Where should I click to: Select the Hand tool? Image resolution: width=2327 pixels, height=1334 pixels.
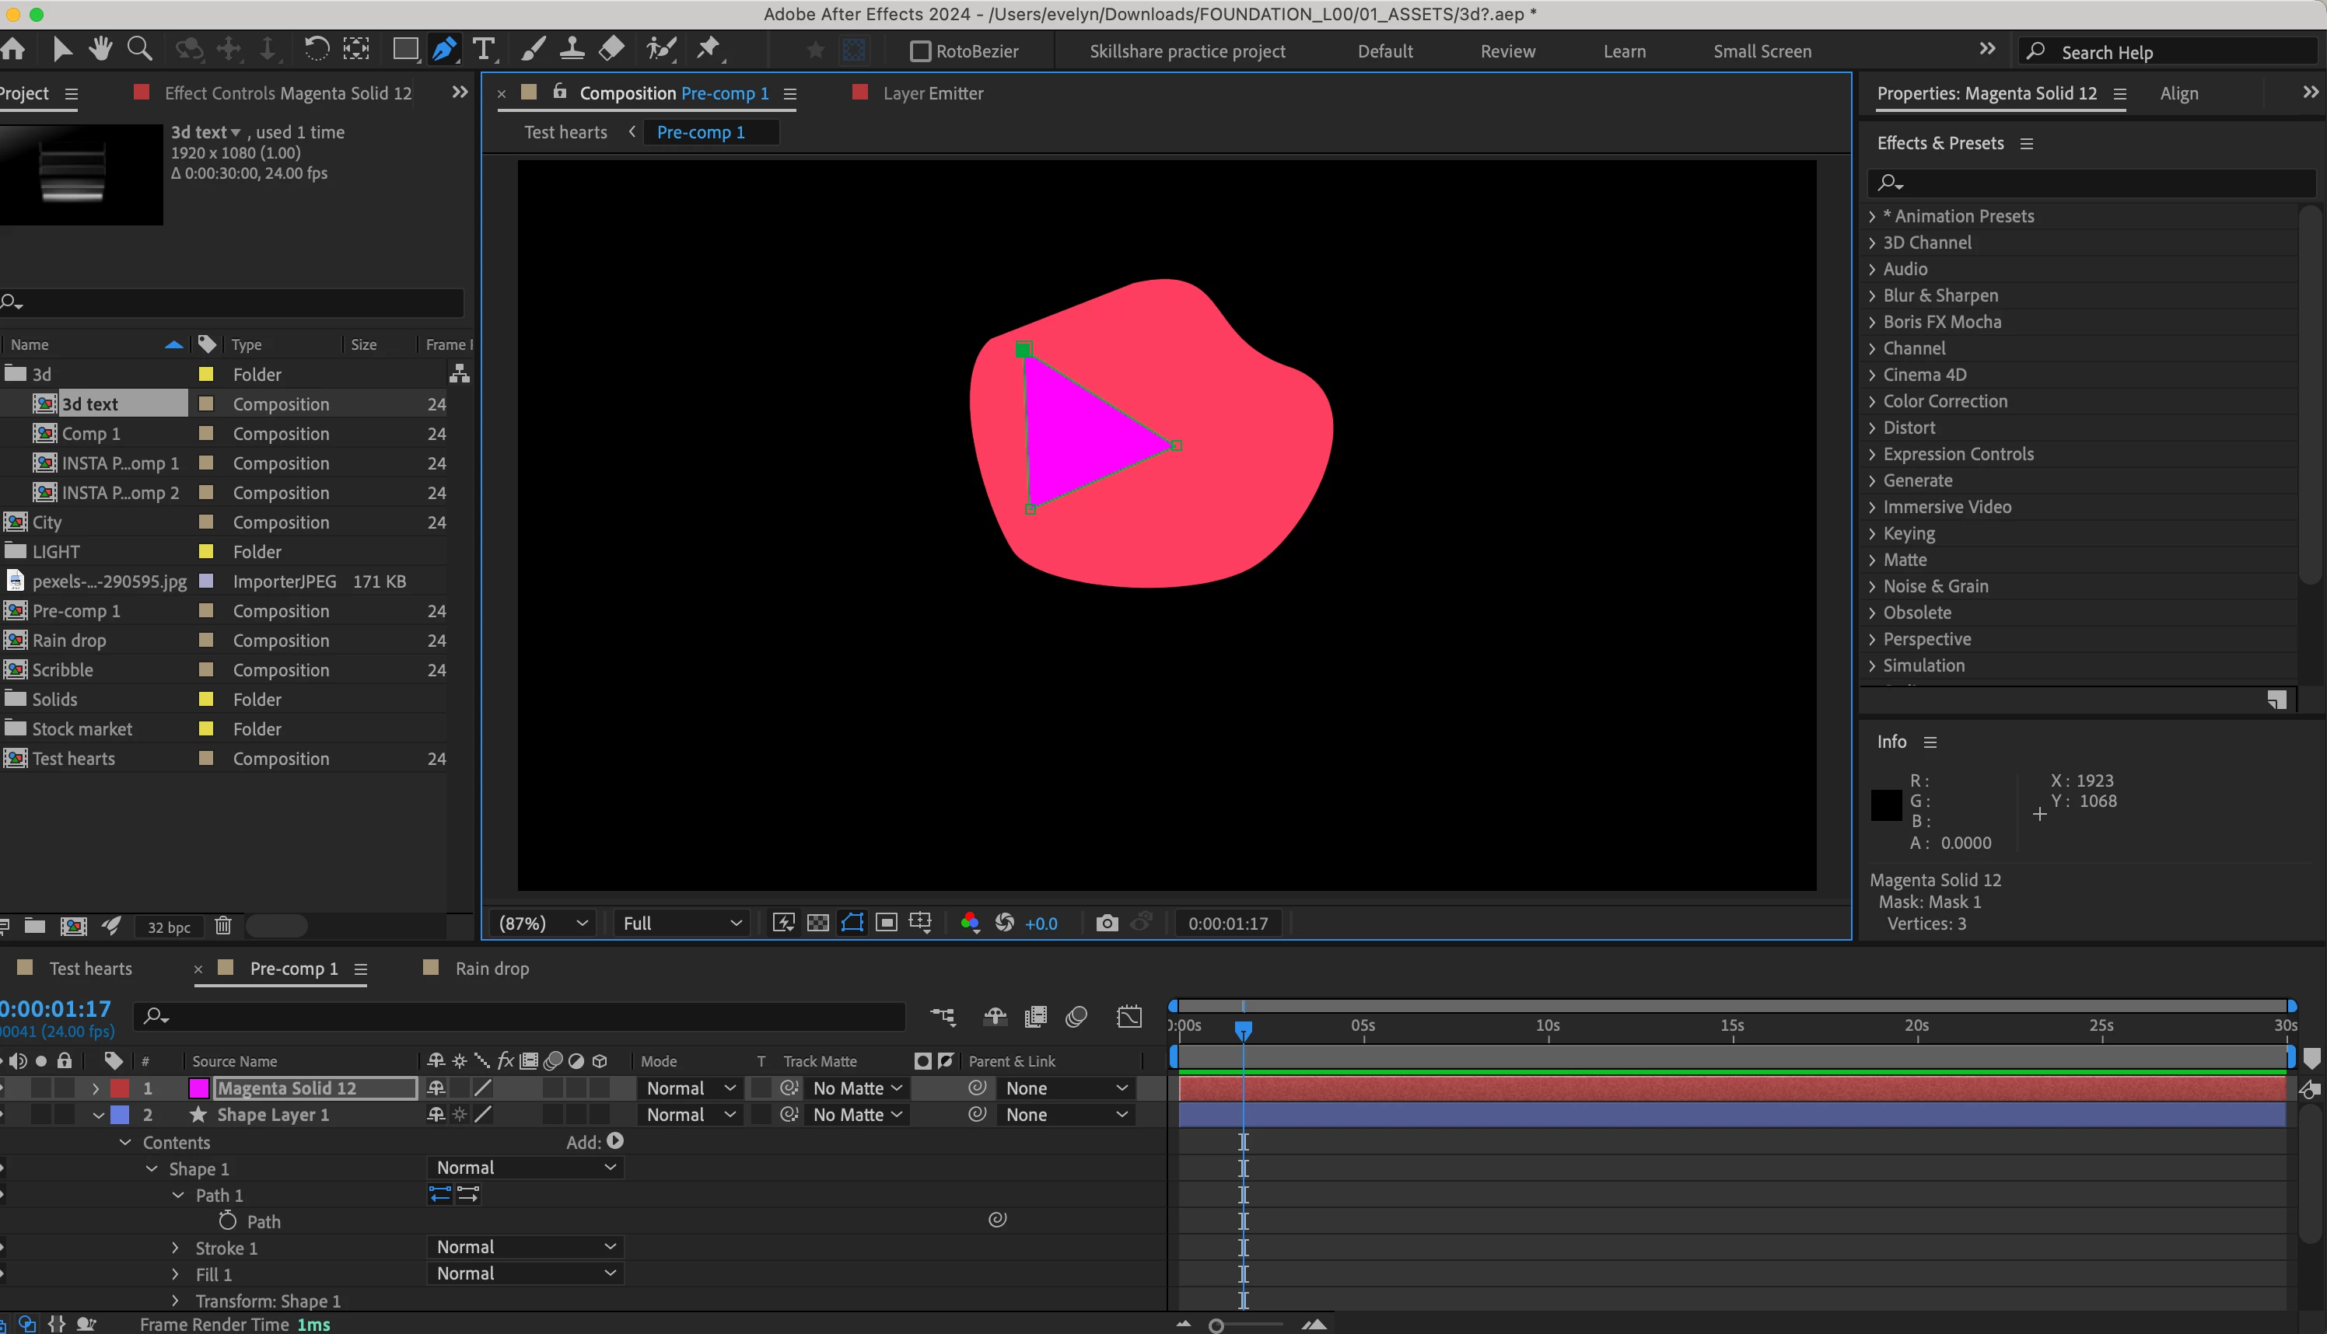point(100,48)
